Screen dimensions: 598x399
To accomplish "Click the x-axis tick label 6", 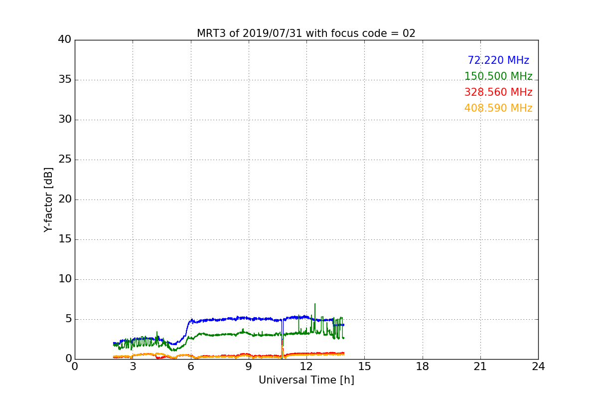I will (190, 367).
